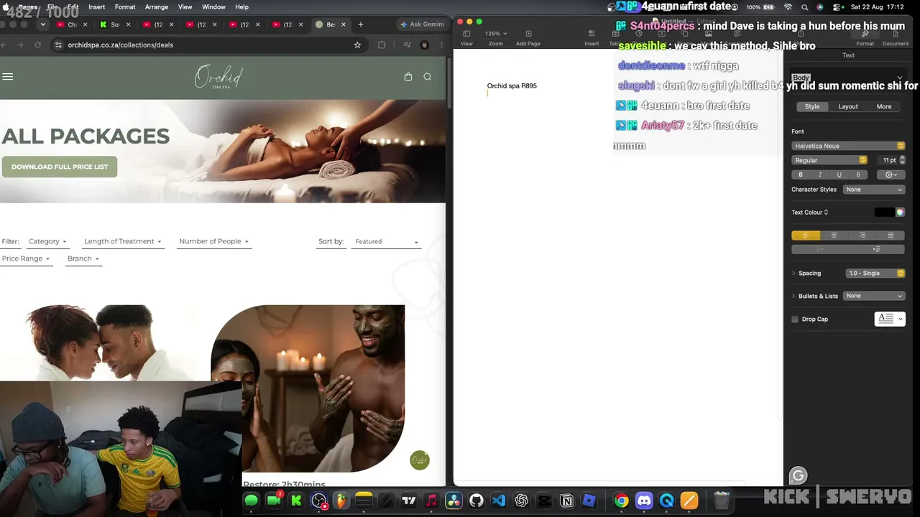
Task: Open OBS from the Dock
Action: tap(318, 500)
